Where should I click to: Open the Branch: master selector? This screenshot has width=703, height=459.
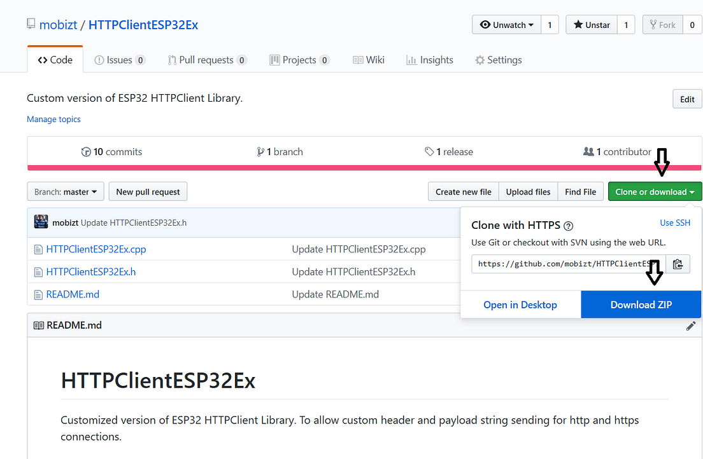coord(65,191)
